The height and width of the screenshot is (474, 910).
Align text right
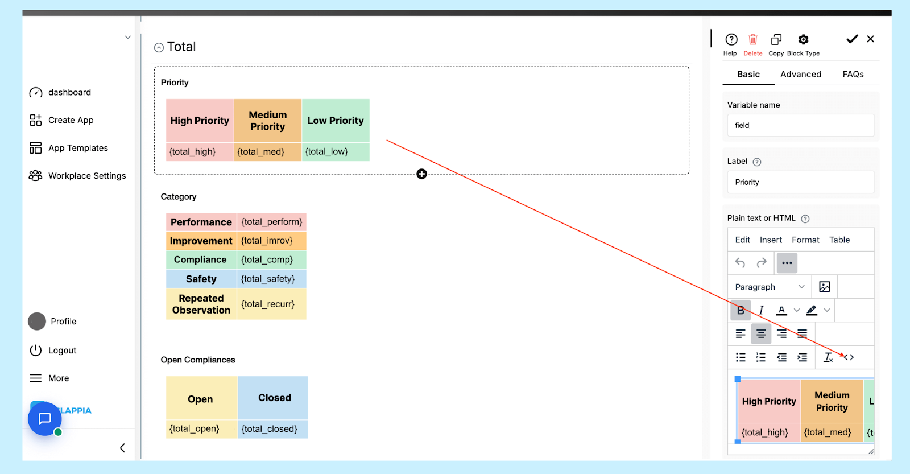pyautogui.click(x=782, y=333)
